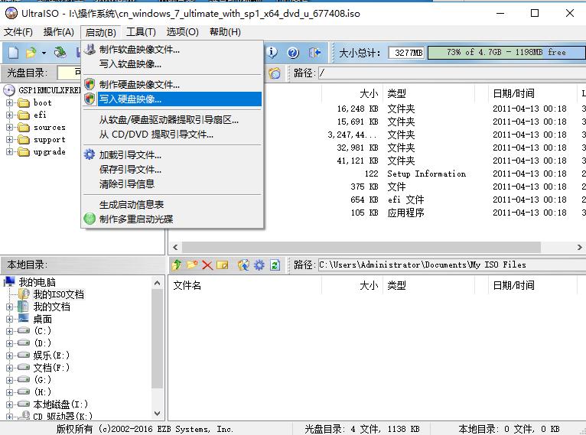Click the folder icon left of the disc path field
Screen dimensions: 586x435
click(x=275, y=73)
